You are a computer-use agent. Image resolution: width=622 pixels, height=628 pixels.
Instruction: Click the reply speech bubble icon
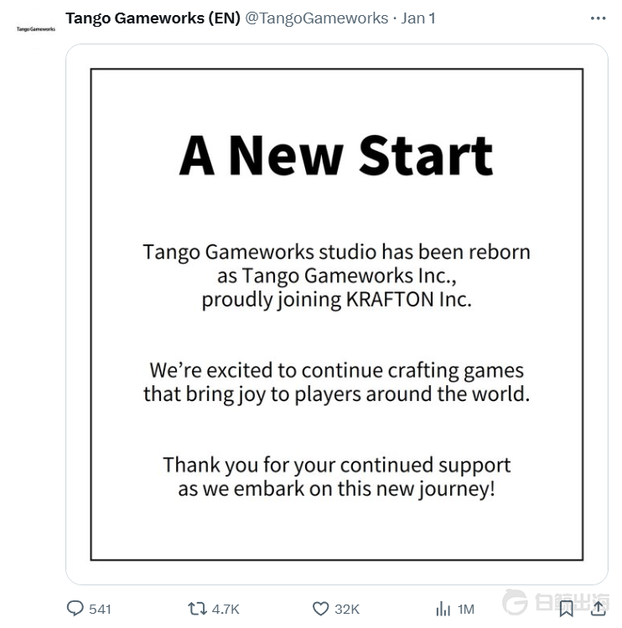coord(75,609)
